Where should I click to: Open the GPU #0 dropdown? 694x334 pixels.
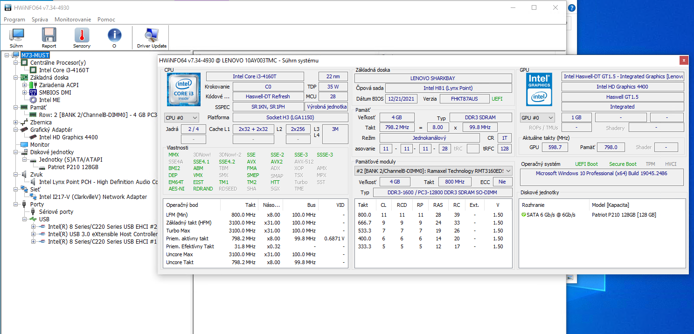coord(537,118)
